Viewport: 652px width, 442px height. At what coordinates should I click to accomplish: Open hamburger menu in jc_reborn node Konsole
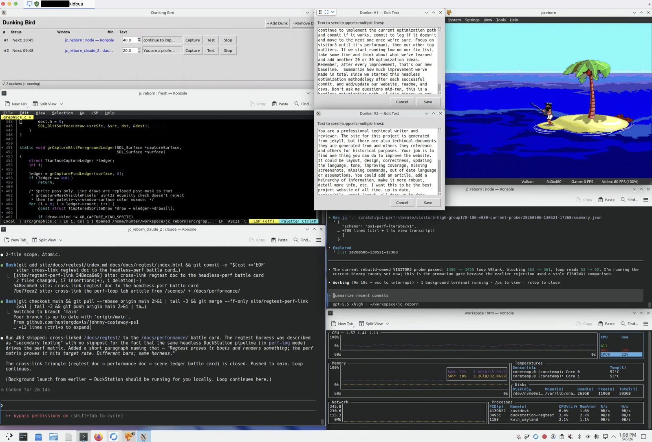tap(645, 200)
